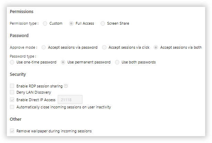Viewport: 212px width, 143px height.
Task: Select Use permanent password option
Action: [x=63, y=62]
